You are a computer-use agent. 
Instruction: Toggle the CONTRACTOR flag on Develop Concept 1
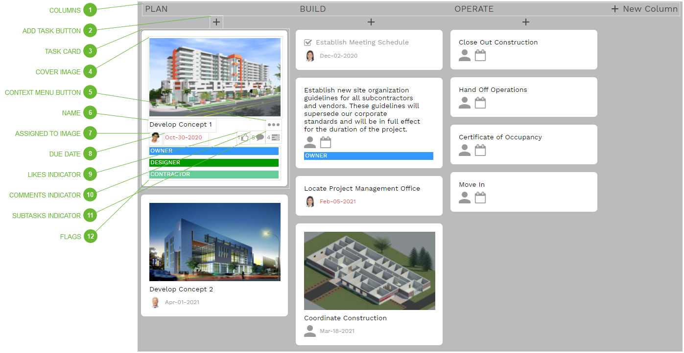(x=213, y=174)
